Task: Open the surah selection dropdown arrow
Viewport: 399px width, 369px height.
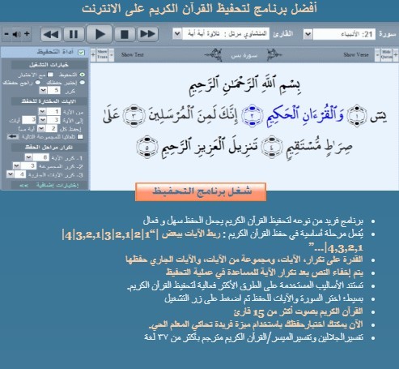Action: point(308,34)
